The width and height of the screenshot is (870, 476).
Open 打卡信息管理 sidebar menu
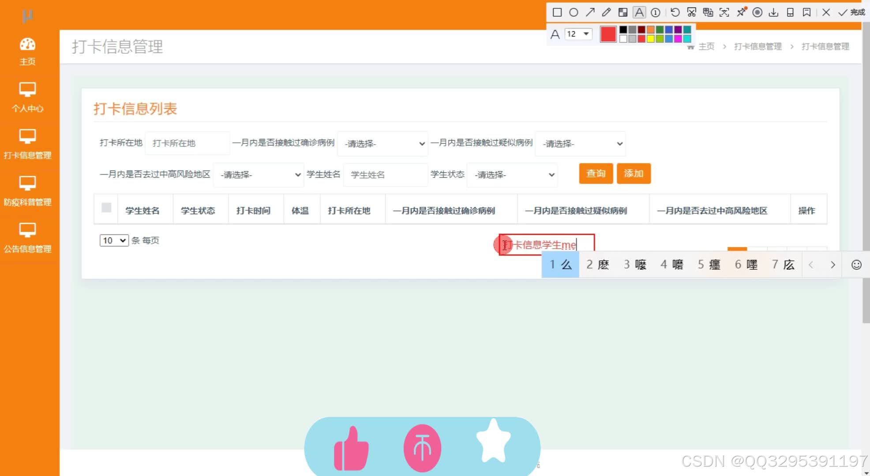[x=27, y=145]
